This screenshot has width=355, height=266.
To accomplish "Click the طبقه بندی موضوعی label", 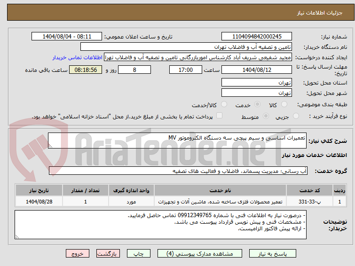I will [x=322, y=105].
